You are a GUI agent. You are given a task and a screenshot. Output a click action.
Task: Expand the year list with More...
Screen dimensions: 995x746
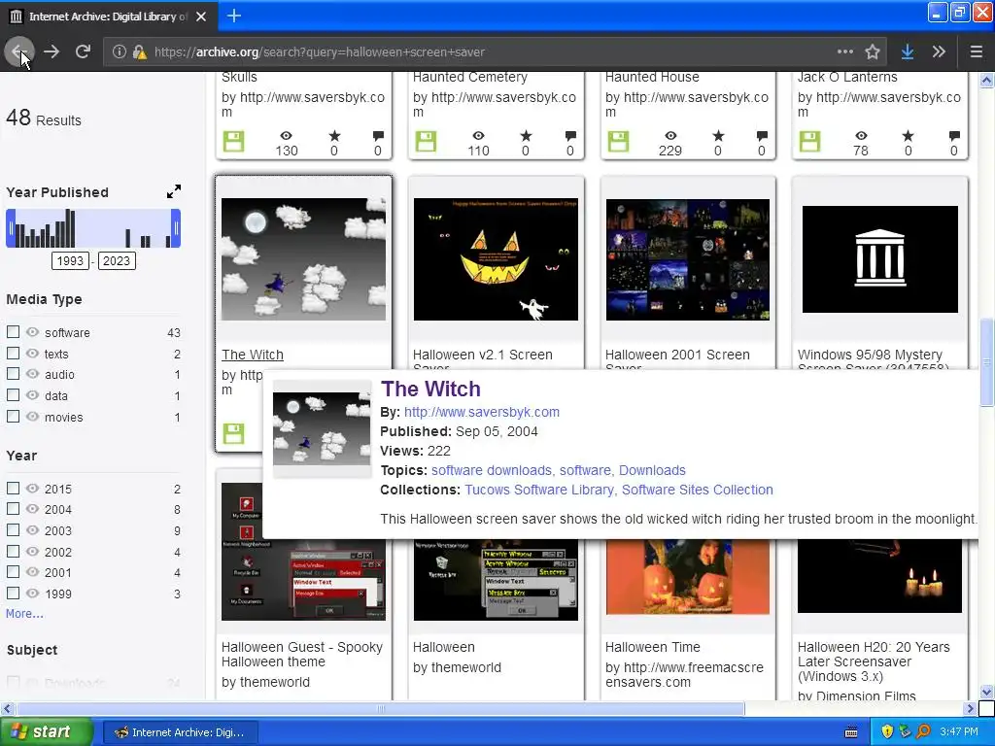point(24,614)
